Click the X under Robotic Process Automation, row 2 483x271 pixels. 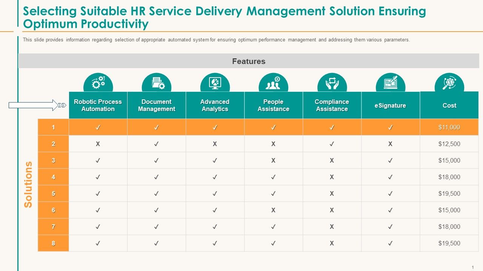(x=98, y=144)
